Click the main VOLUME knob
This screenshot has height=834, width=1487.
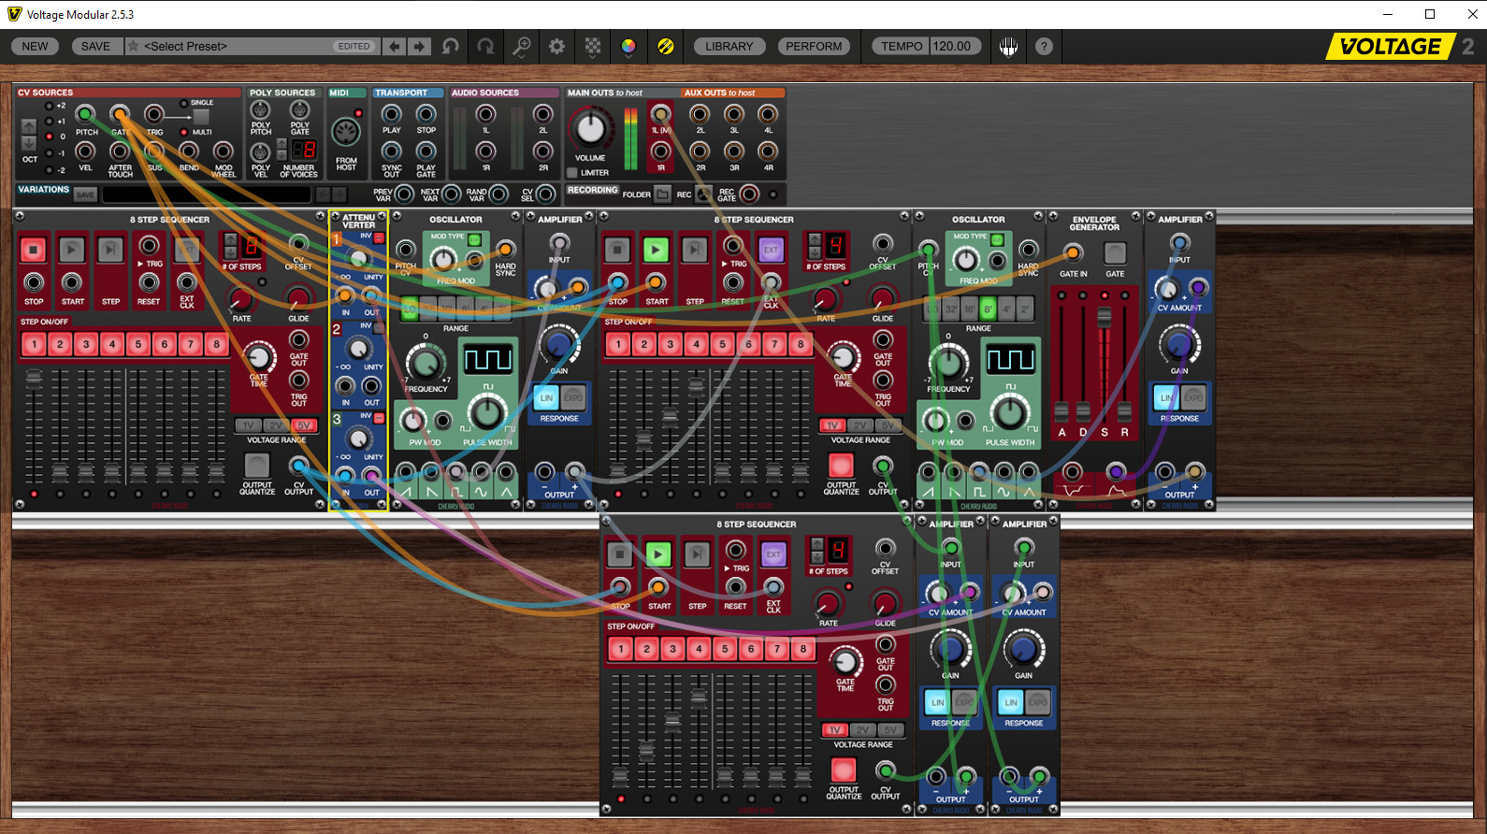coord(590,129)
